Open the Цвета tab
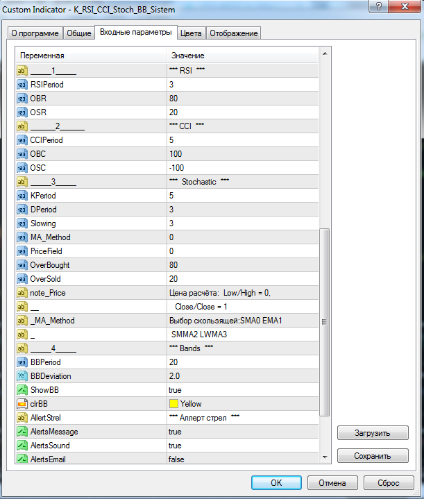The height and width of the screenshot is (499, 424). tap(191, 33)
